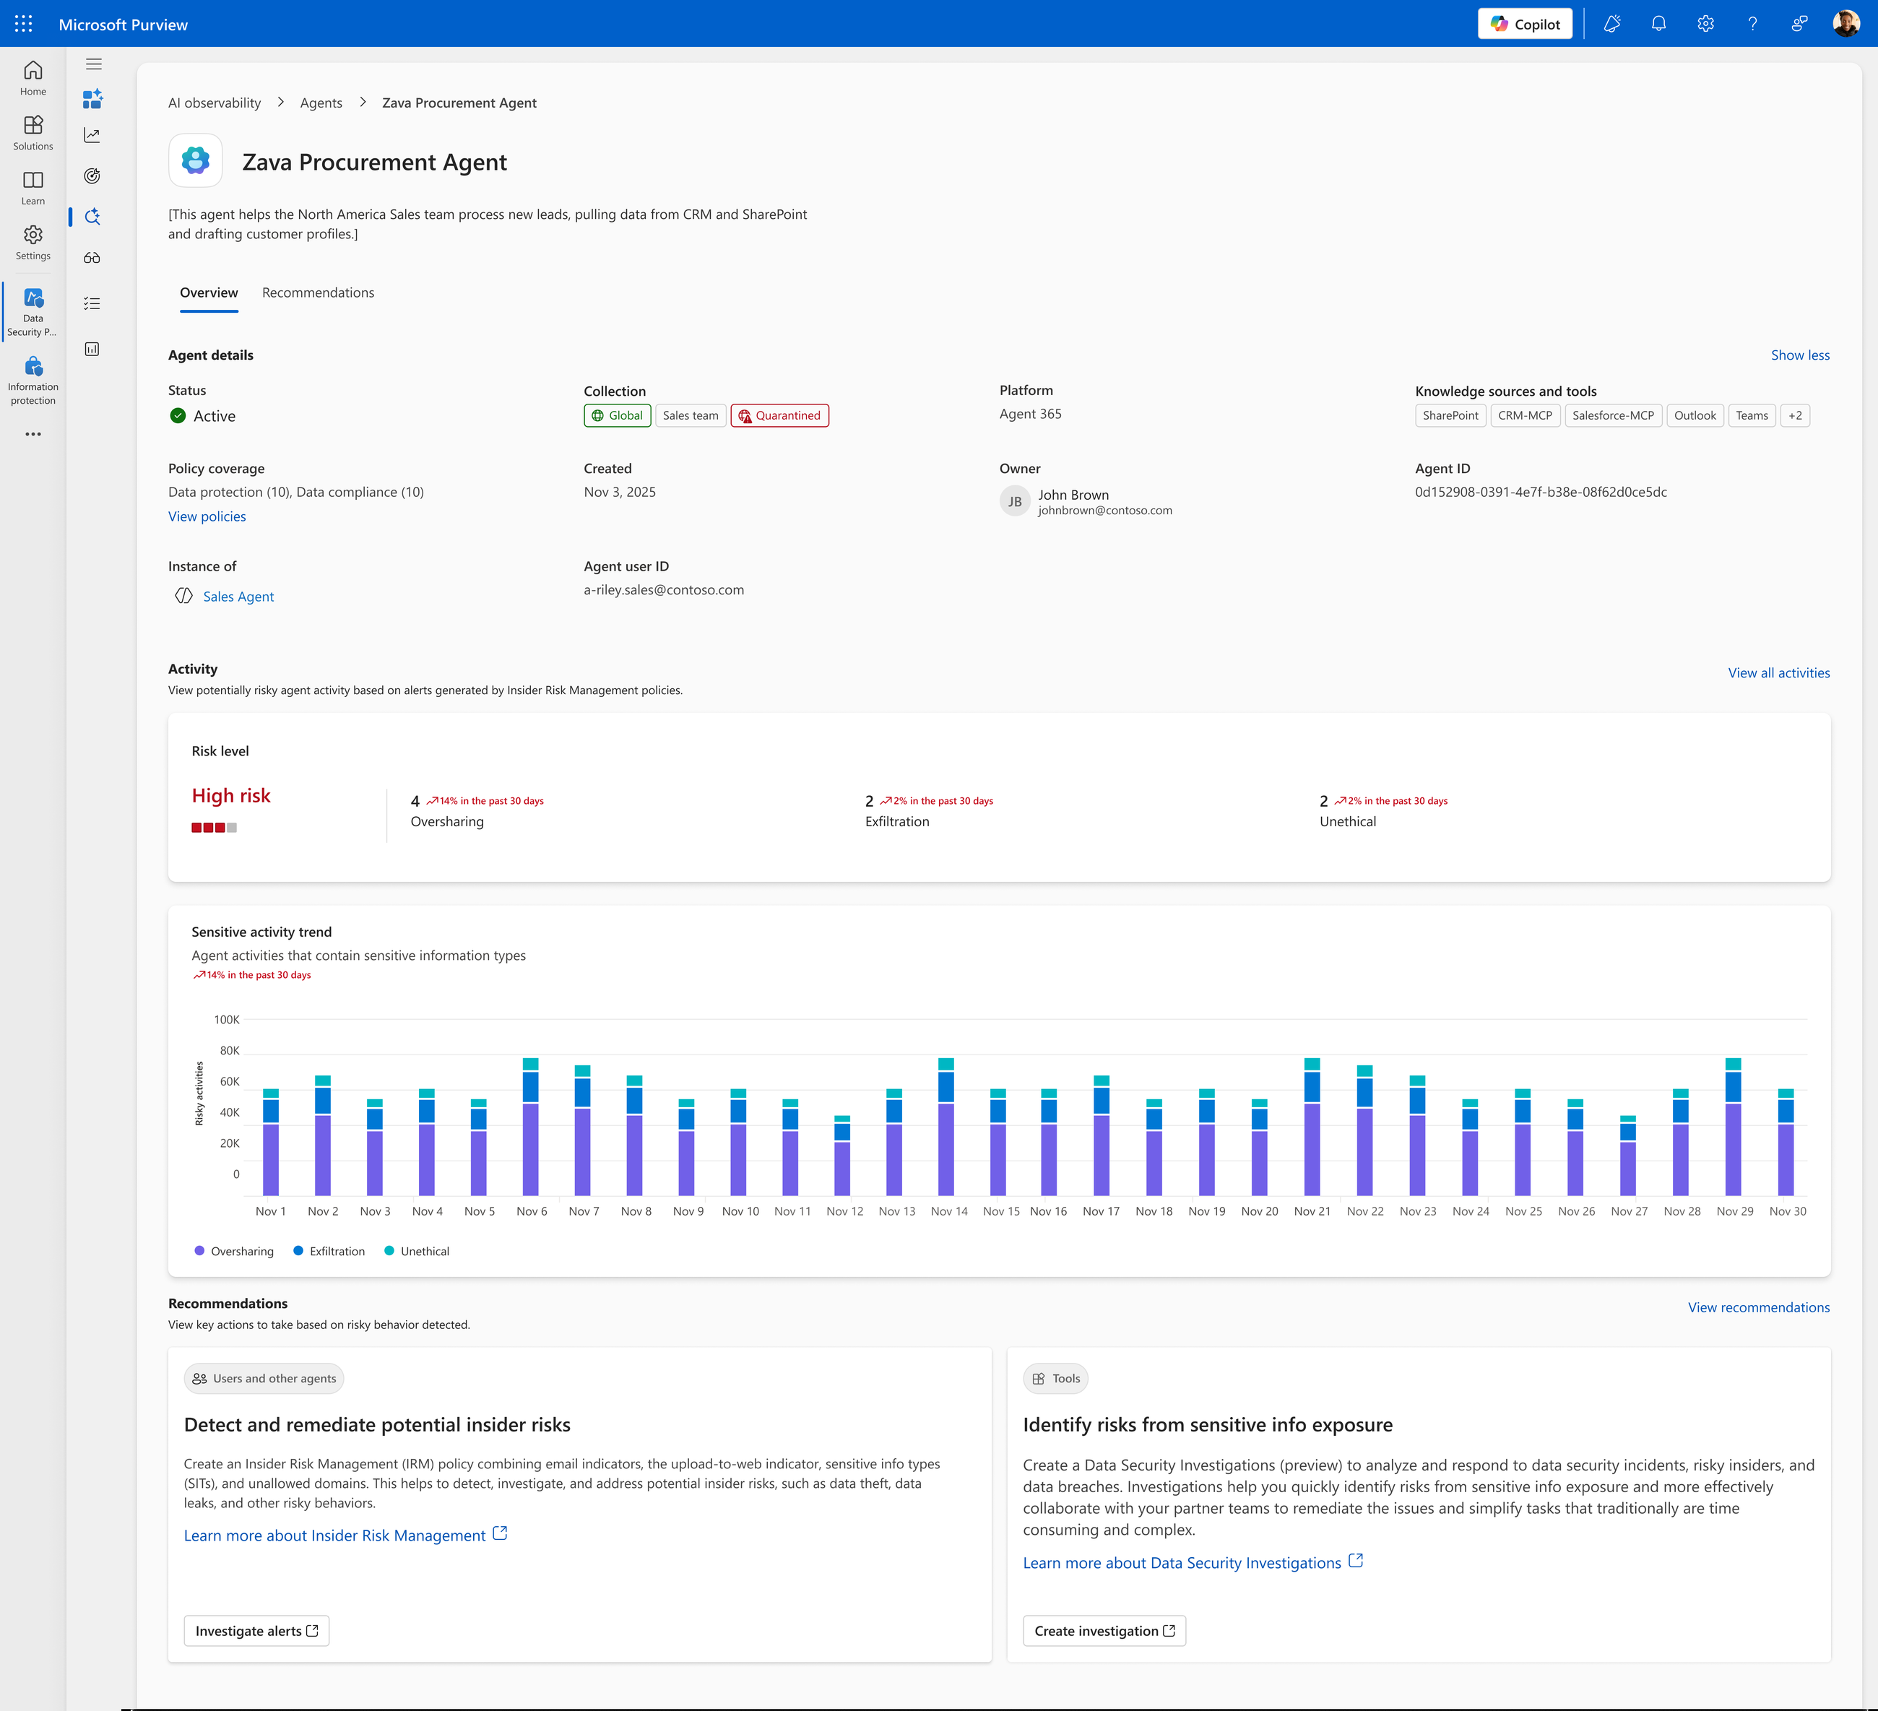The height and width of the screenshot is (1711, 1878).
Task: Open the checklist icon in secondary sidebar
Action: pos(92,303)
